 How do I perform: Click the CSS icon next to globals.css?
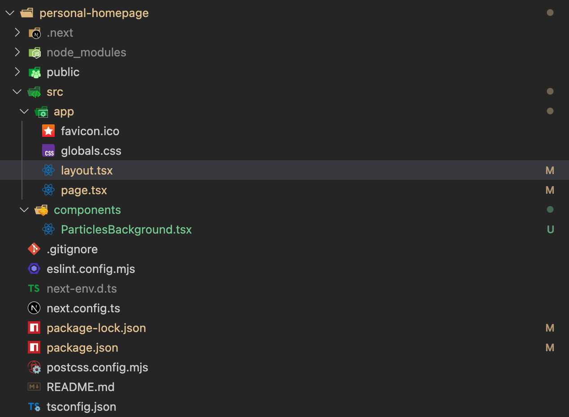[x=48, y=151]
